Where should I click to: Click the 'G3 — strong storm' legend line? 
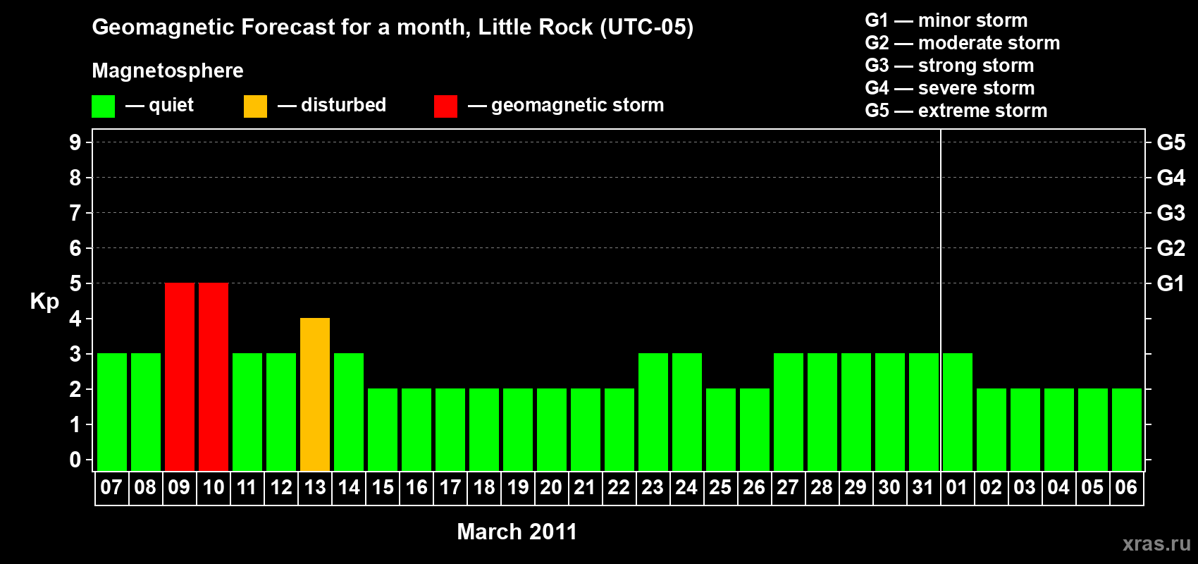(x=949, y=66)
